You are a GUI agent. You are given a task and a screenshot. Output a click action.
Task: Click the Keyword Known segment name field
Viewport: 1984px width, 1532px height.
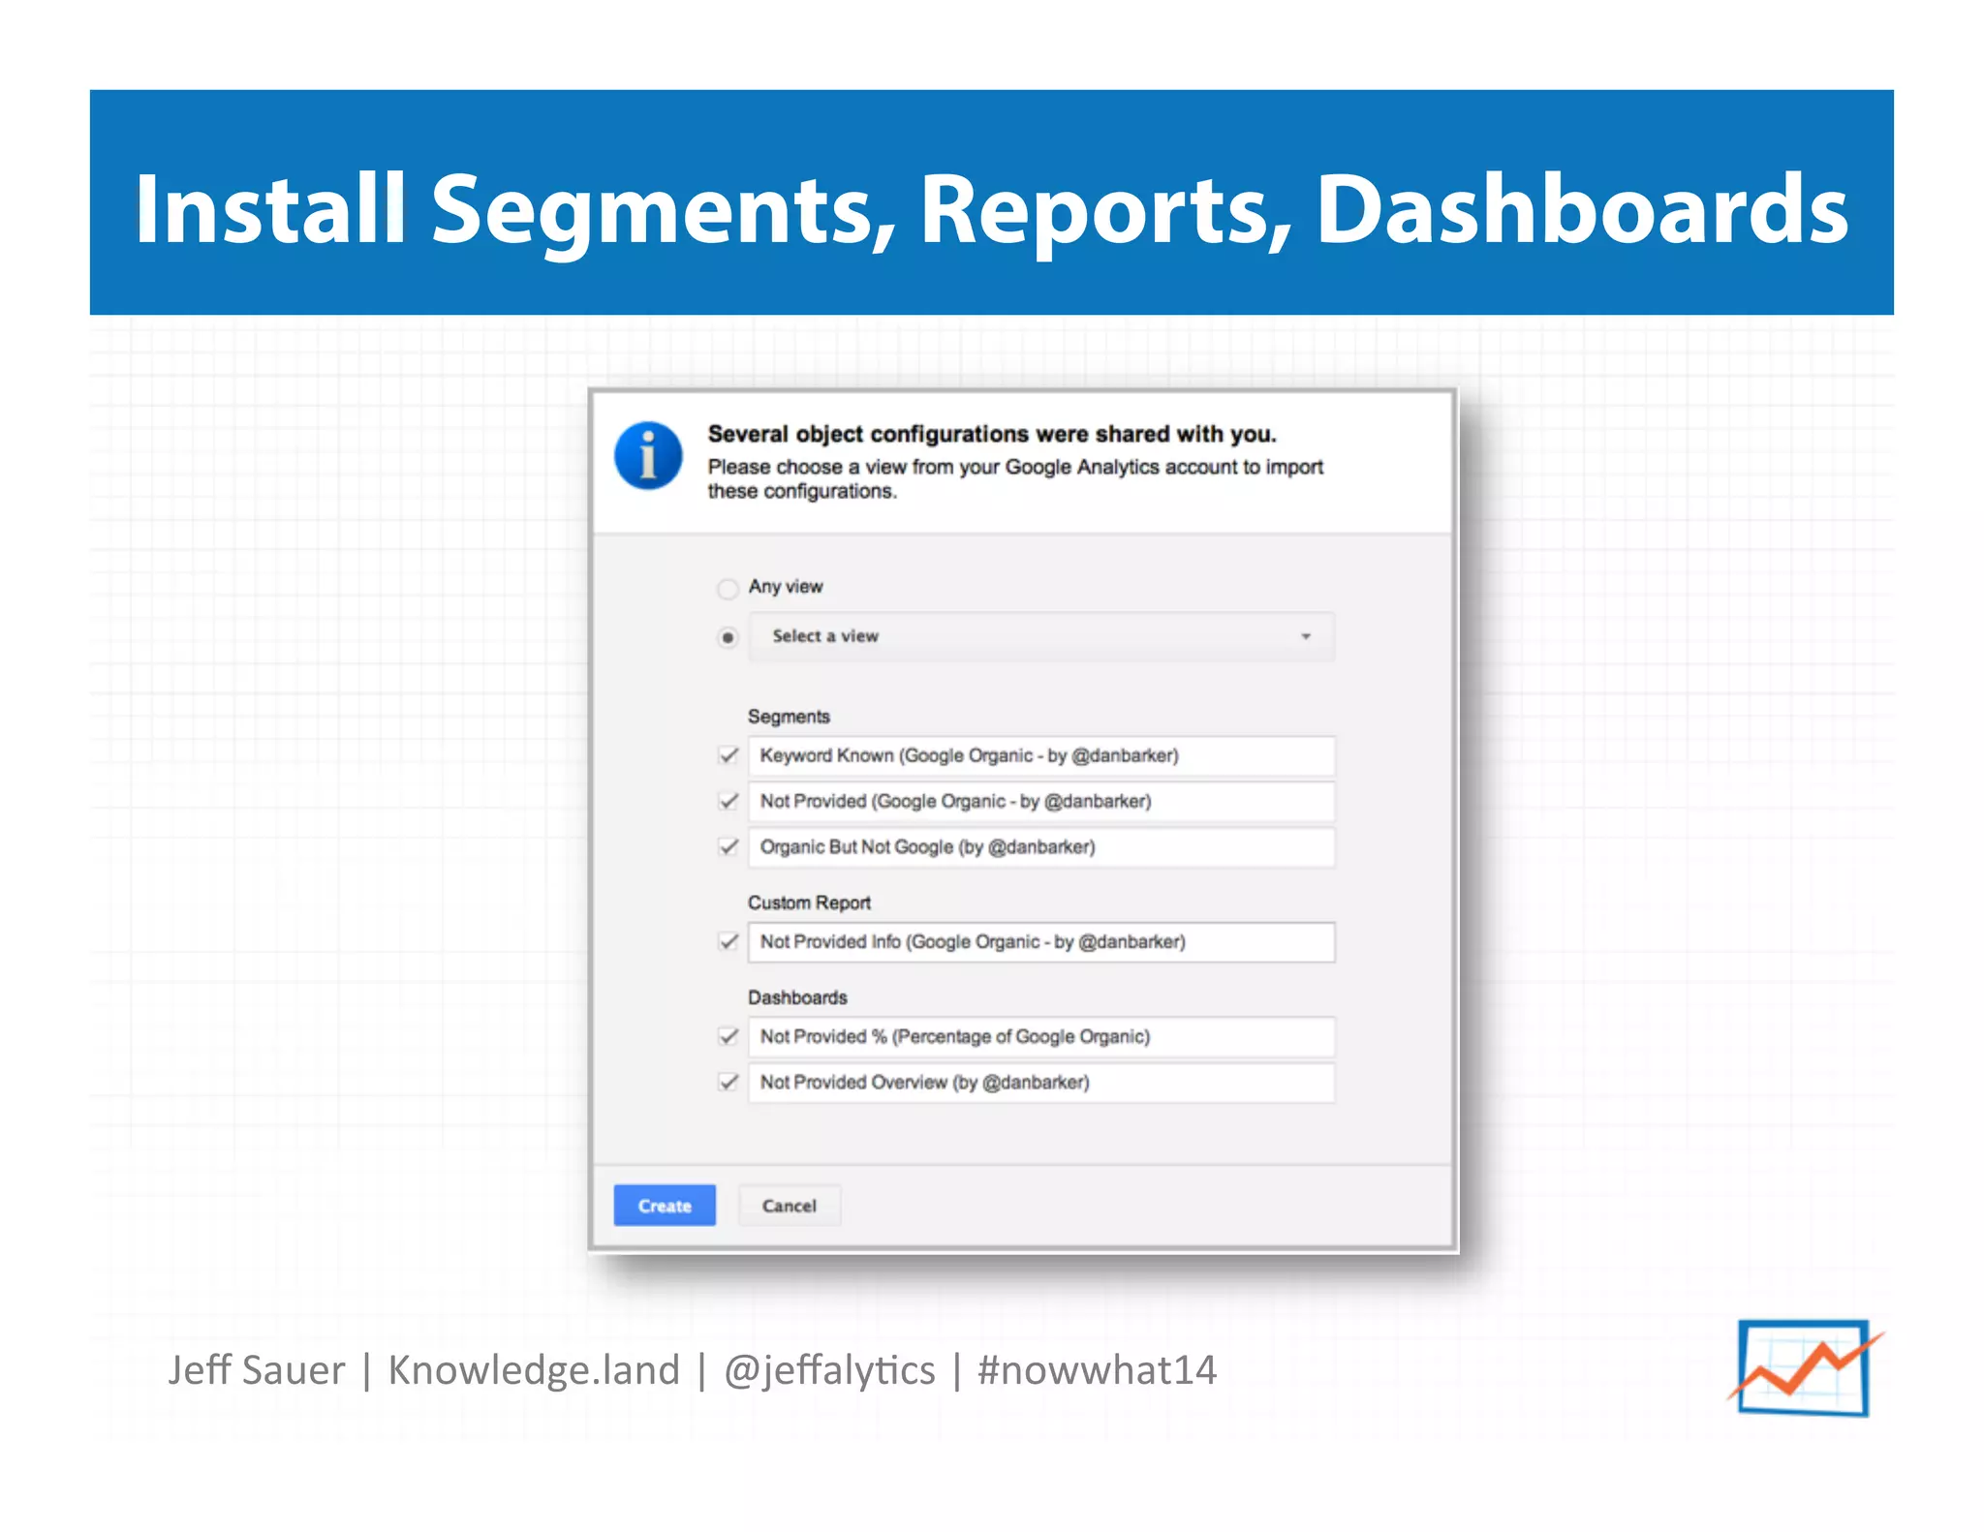(x=1040, y=755)
